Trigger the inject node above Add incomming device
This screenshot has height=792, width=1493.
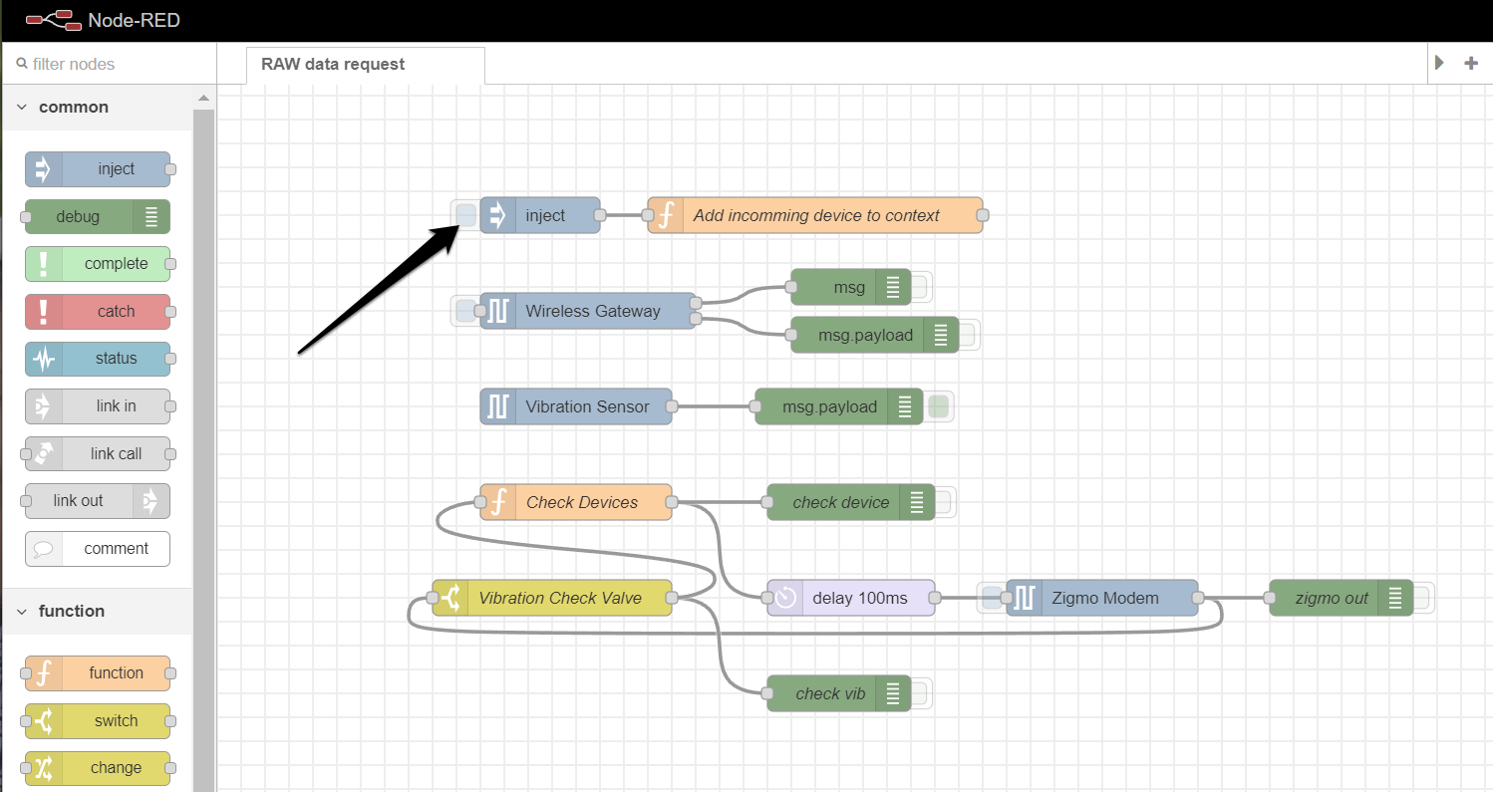[x=464, y=215]
